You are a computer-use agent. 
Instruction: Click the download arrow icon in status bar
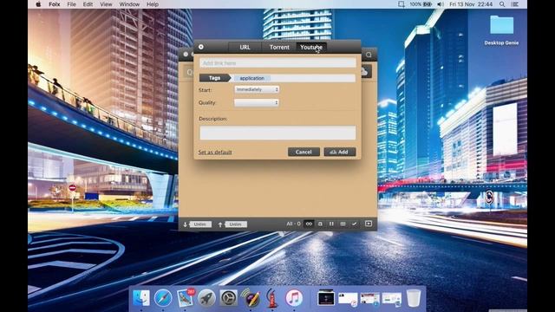pyautogui.click(x=185, y=224)
